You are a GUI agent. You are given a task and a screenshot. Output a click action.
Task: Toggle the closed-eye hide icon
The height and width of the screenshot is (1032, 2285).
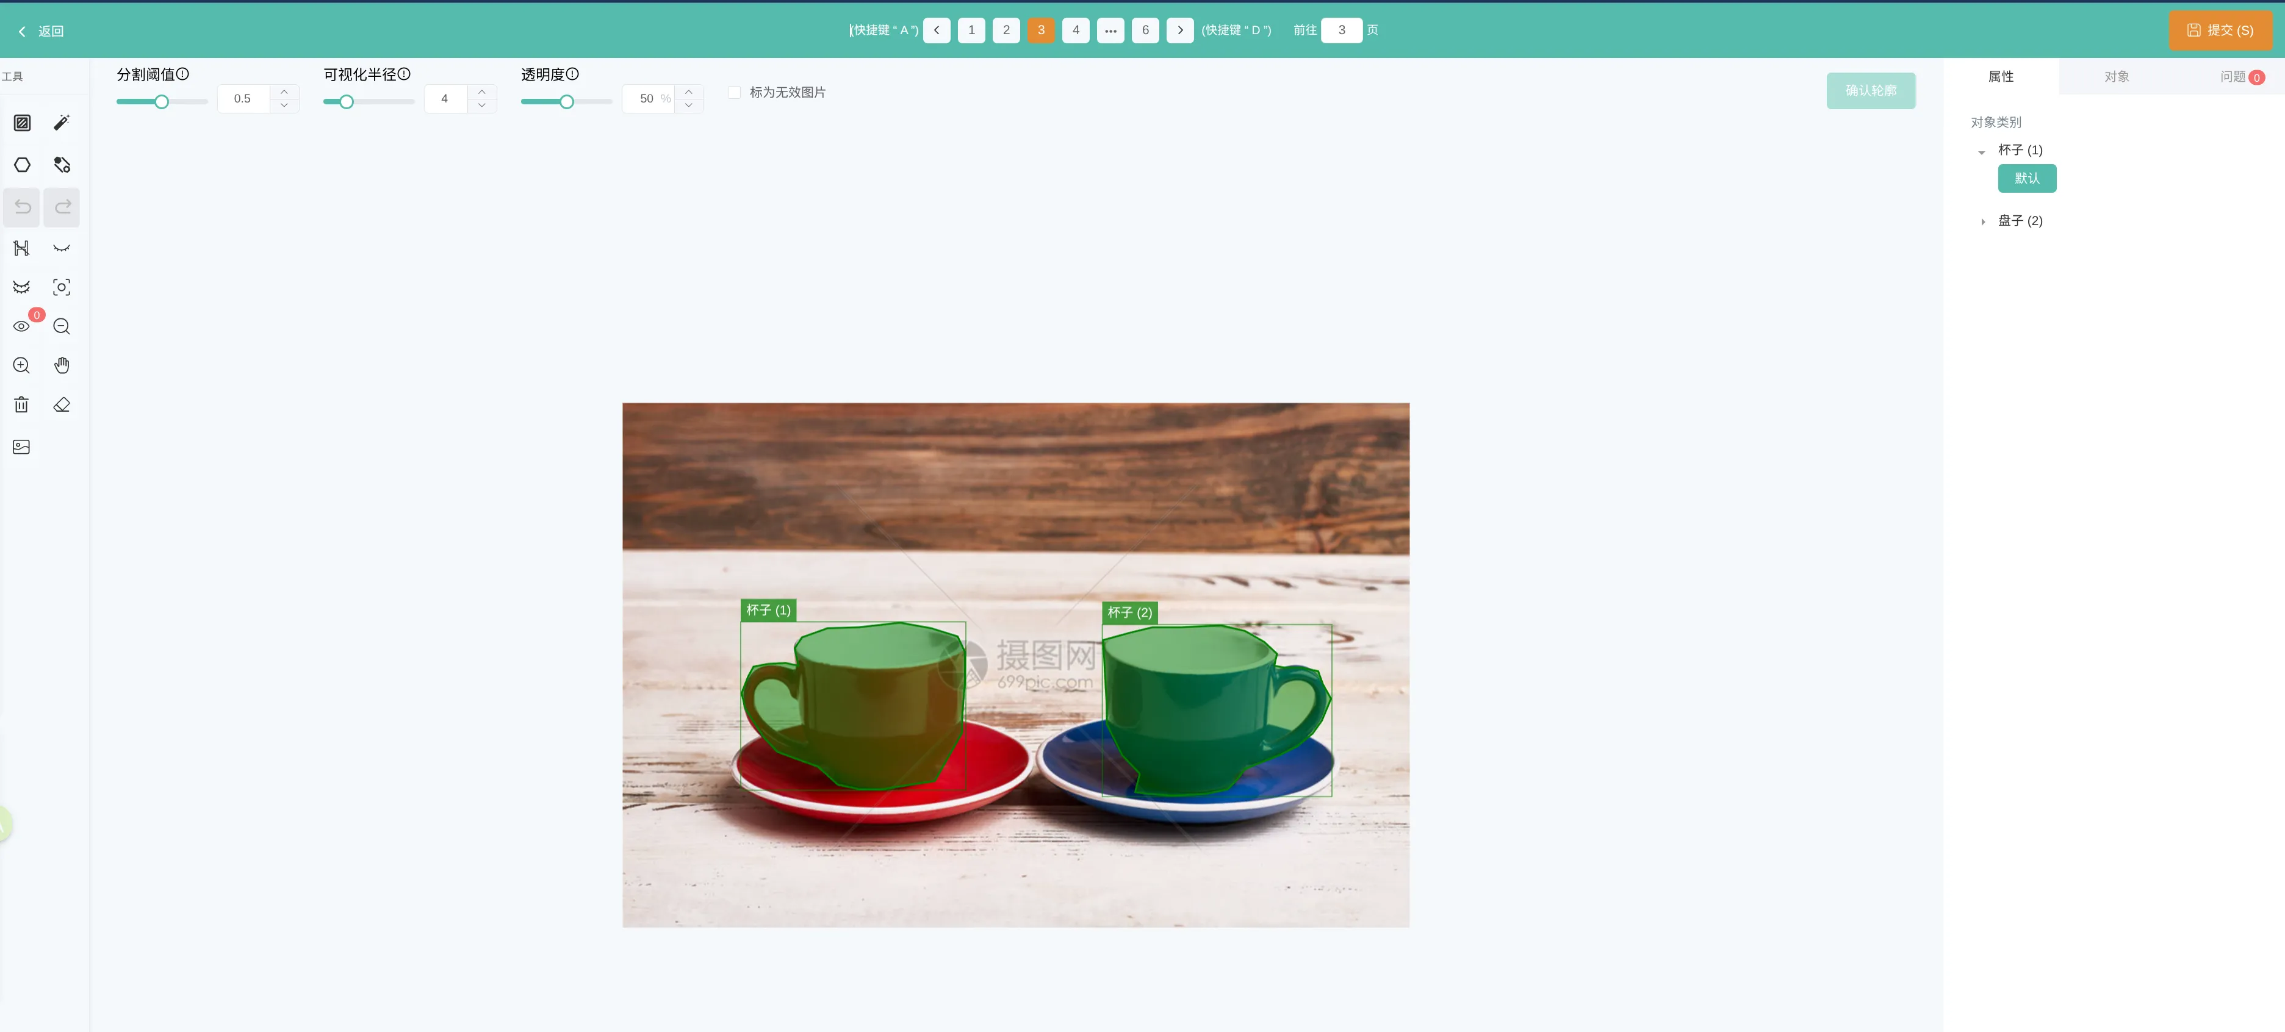coord(61,248)
